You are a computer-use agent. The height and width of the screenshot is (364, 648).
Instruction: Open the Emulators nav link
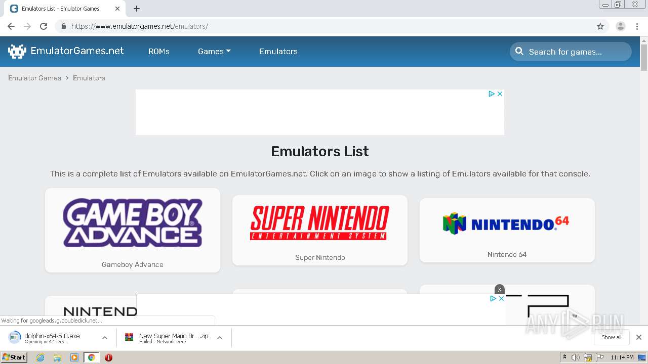pos(278,52)
